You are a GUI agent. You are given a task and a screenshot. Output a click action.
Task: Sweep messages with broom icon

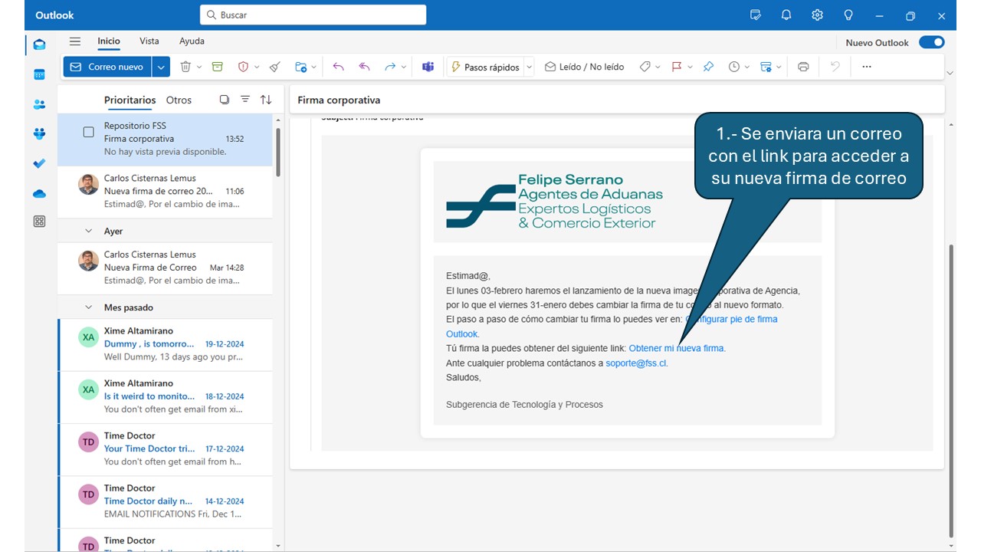[275, 67]
